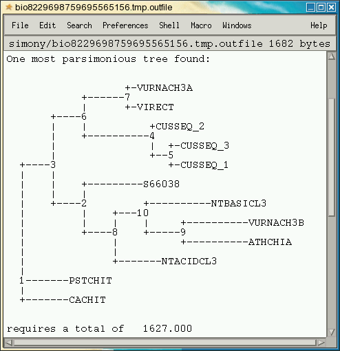The height and width of the screenshot is (351, 340).
Task: Open the Macro menu
Action: 201,25
